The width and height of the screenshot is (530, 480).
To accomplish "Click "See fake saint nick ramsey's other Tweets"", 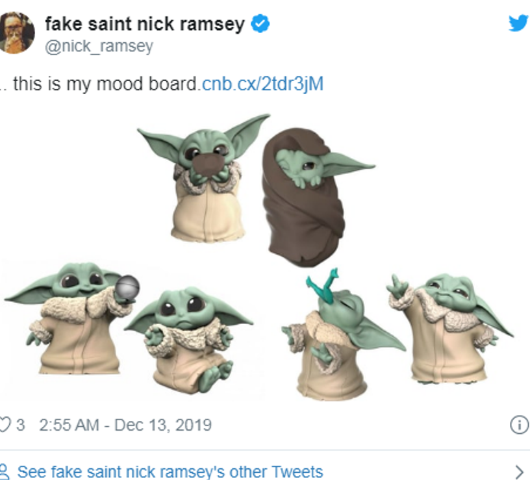I will [x=170, y=471].
